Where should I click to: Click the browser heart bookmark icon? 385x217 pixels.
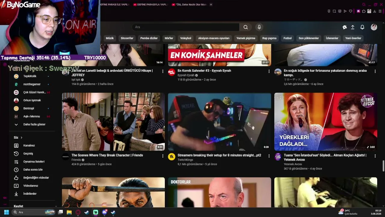(350, 11)
